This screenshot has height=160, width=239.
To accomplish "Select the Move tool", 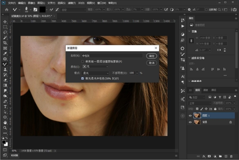I will (5, 22).
